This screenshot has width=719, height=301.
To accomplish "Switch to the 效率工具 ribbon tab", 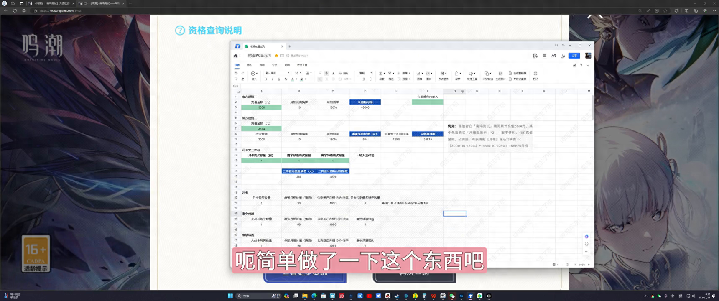I will [302, 65].
